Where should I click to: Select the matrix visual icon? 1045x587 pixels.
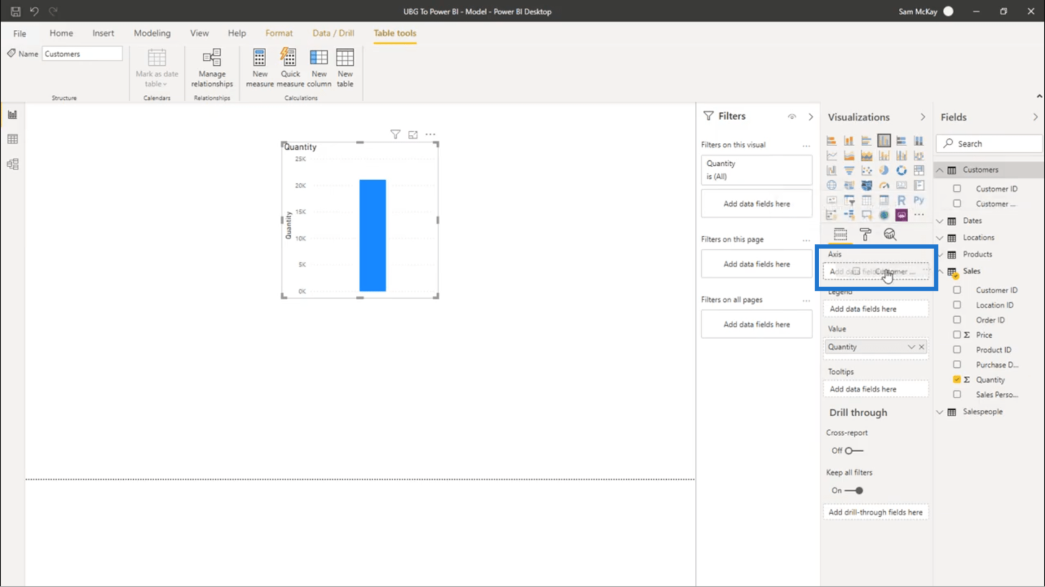884,201
